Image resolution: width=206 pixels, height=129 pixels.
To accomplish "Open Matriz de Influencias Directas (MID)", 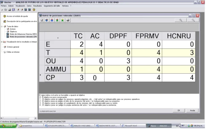I will coord(23,34).
